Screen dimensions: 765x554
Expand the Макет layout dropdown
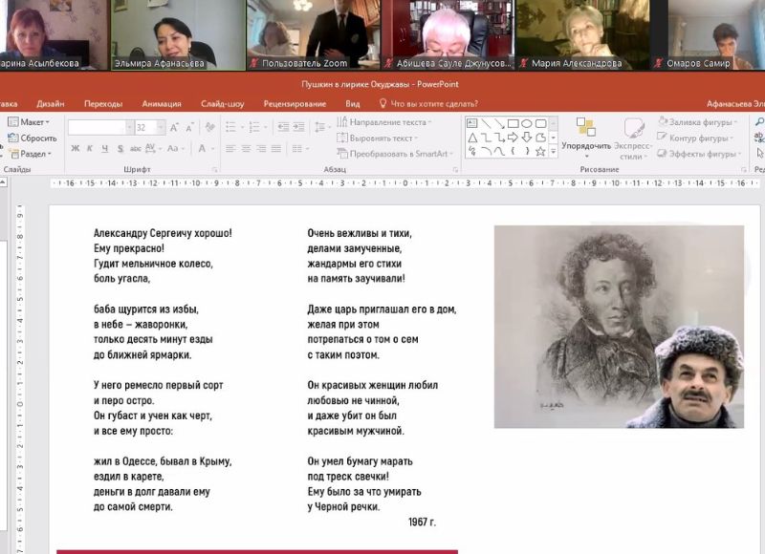point(32,122)
